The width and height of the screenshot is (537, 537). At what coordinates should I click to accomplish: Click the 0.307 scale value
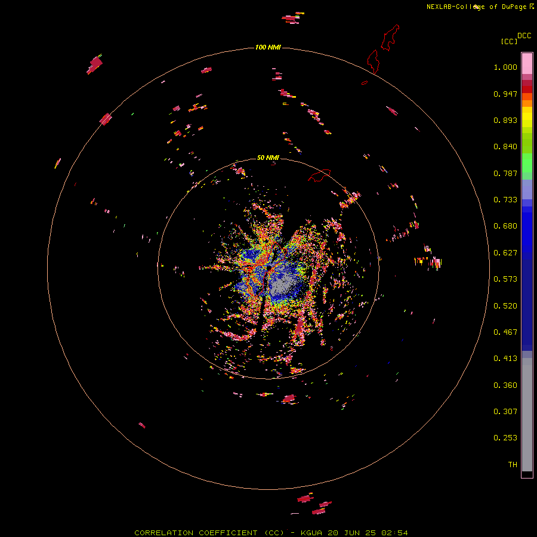click(505, 412)
